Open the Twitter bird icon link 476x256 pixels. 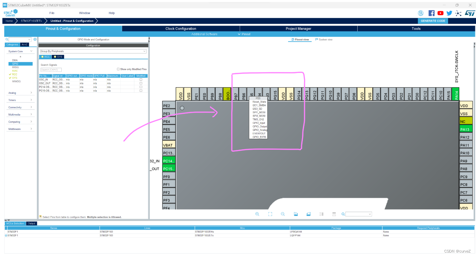[449, 13]
